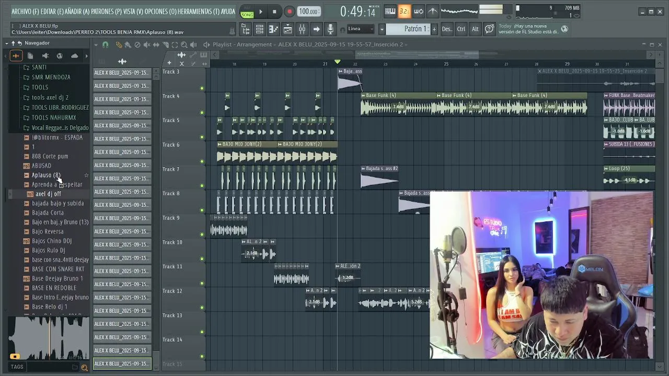Toggle the countdown before recording icon
This screenshot has height=376, width=669.
click(404, 11)
